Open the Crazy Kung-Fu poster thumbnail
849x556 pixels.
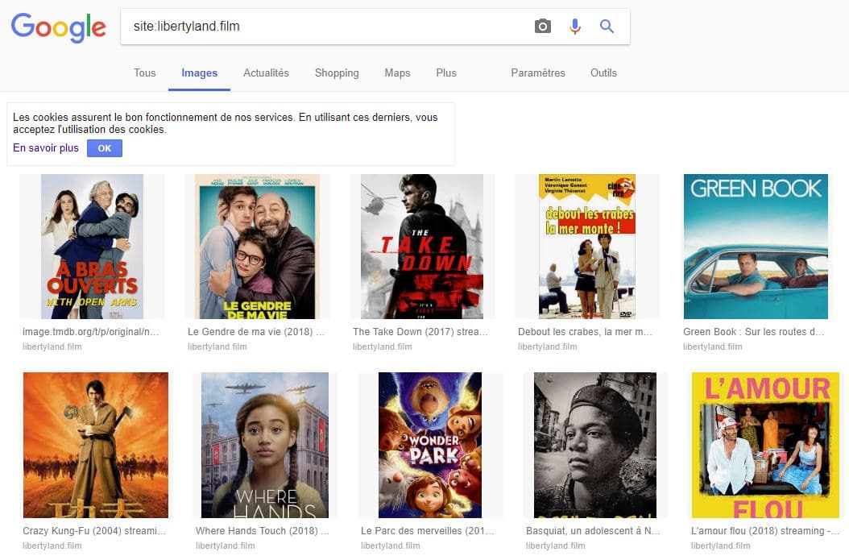coord(96,445)
